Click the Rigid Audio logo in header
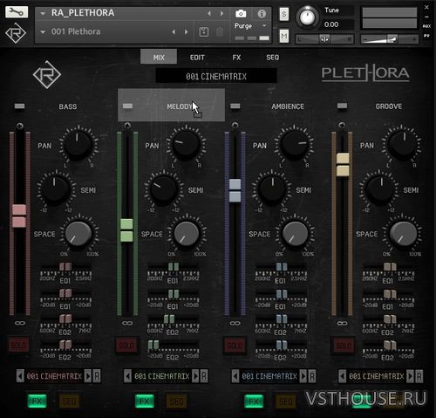Image resolution: width=436 pixels, height=418 pixels. pos(16,33)
